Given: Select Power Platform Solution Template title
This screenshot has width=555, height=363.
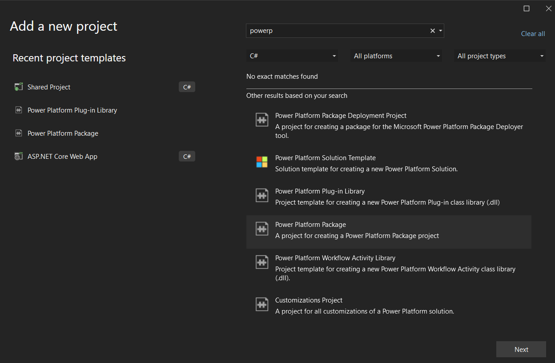Looking at the screenshot, I should pyautogui.click(x=326, y=158).
